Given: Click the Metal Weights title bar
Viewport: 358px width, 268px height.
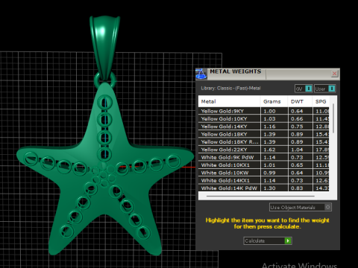Looking at the screenshot, I should 268,74.
